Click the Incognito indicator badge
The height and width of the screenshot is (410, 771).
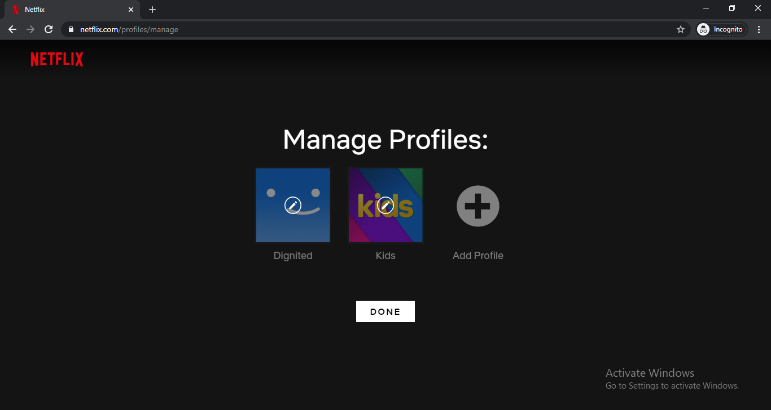[x=722, y=29]
